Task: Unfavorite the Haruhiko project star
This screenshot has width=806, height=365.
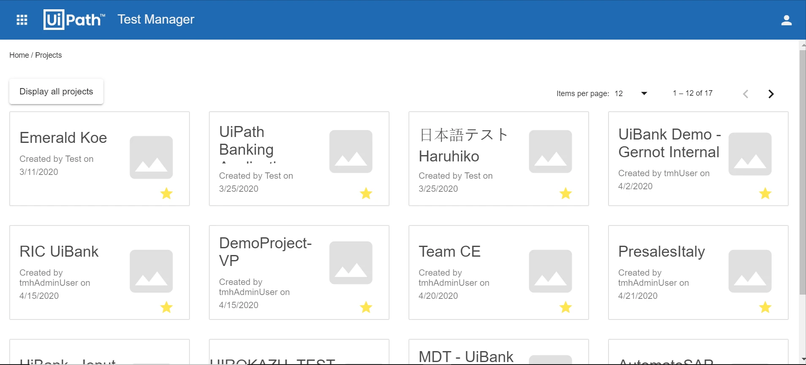Action: (x=566, y=193)
